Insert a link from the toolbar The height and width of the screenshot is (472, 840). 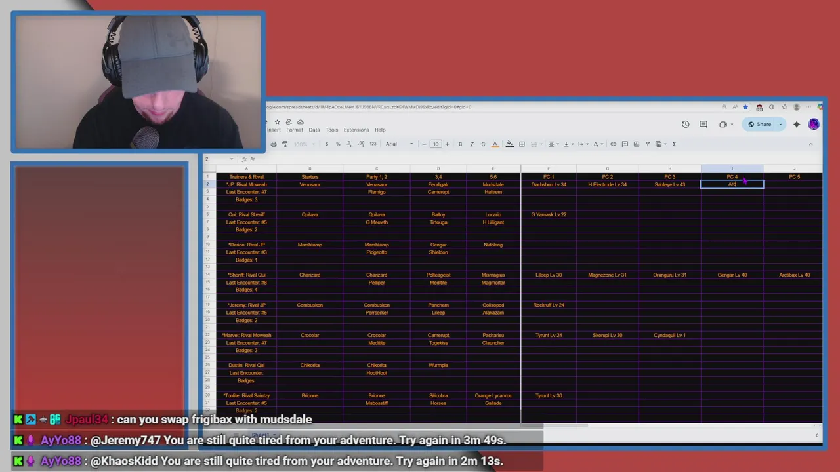tap(614, 144)
